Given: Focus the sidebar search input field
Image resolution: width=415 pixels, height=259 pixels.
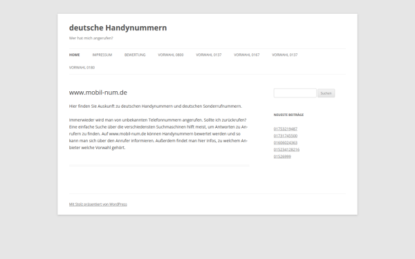Looking at the screenshot, I should pyautogui.click(x=295, y=93).
